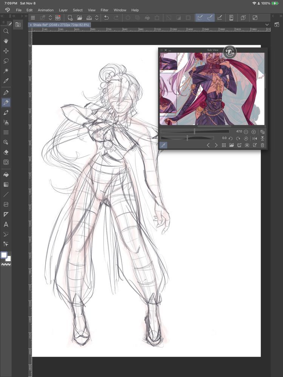Toggle Snap to Ruler
The height and width of the screenshot is (377, 283).
coord(200,18)
